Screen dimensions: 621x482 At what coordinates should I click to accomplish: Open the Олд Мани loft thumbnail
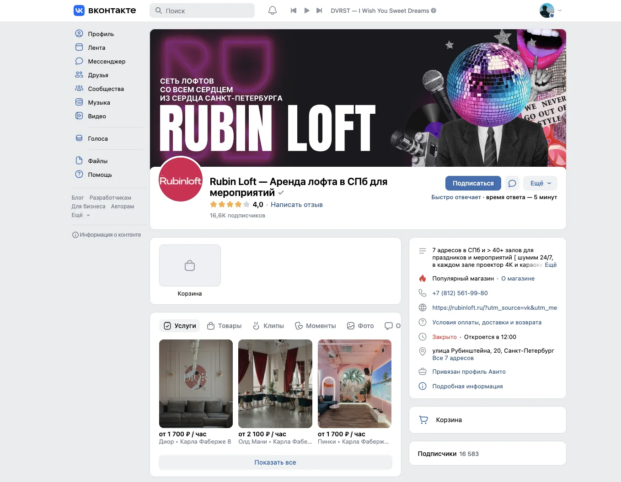pyautogui.click(x=275, y=384)
